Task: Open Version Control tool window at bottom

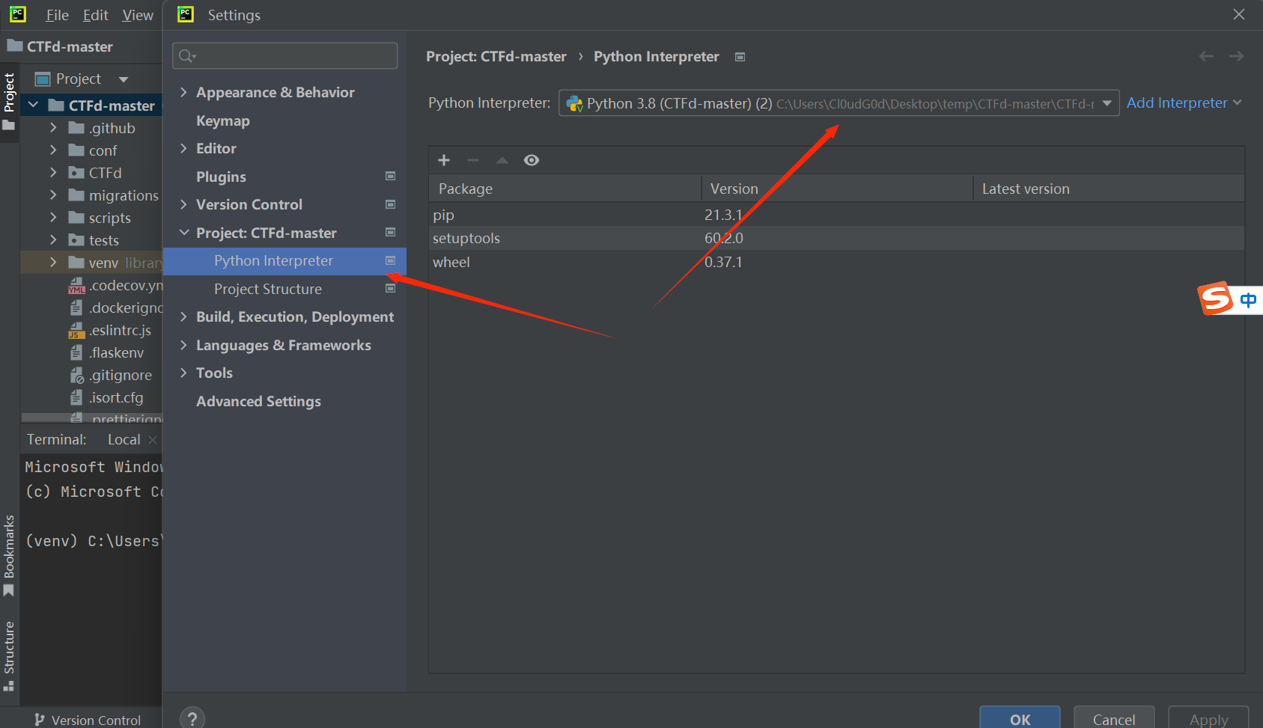Action: click(x=88, y=720)
